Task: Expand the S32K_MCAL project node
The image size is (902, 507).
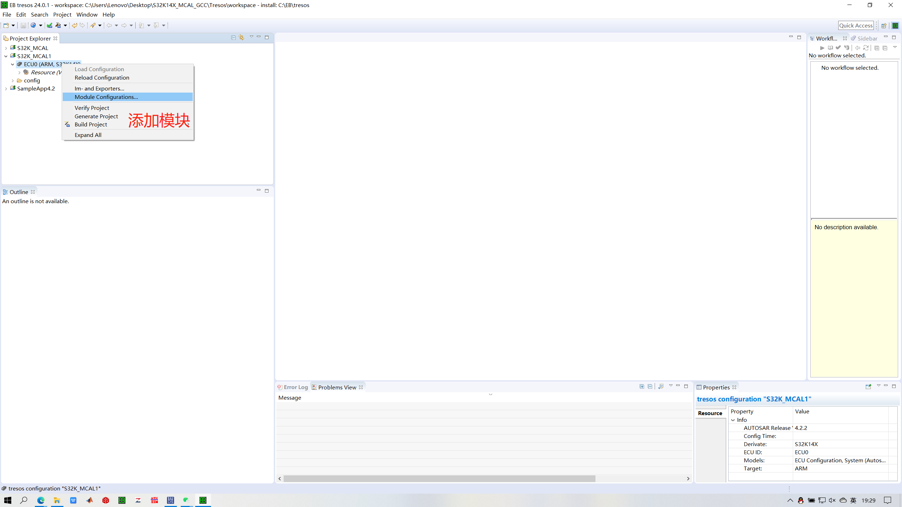Action: (6, 48)
